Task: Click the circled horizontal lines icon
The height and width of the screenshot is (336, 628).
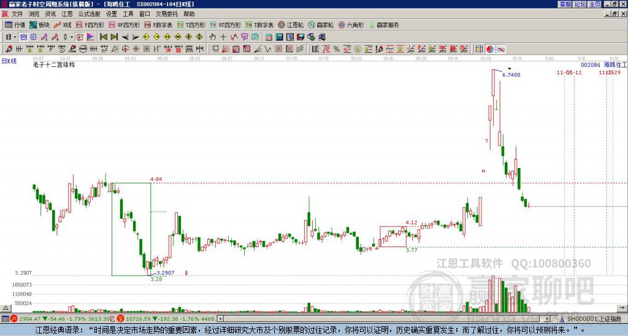Action: 83,49
